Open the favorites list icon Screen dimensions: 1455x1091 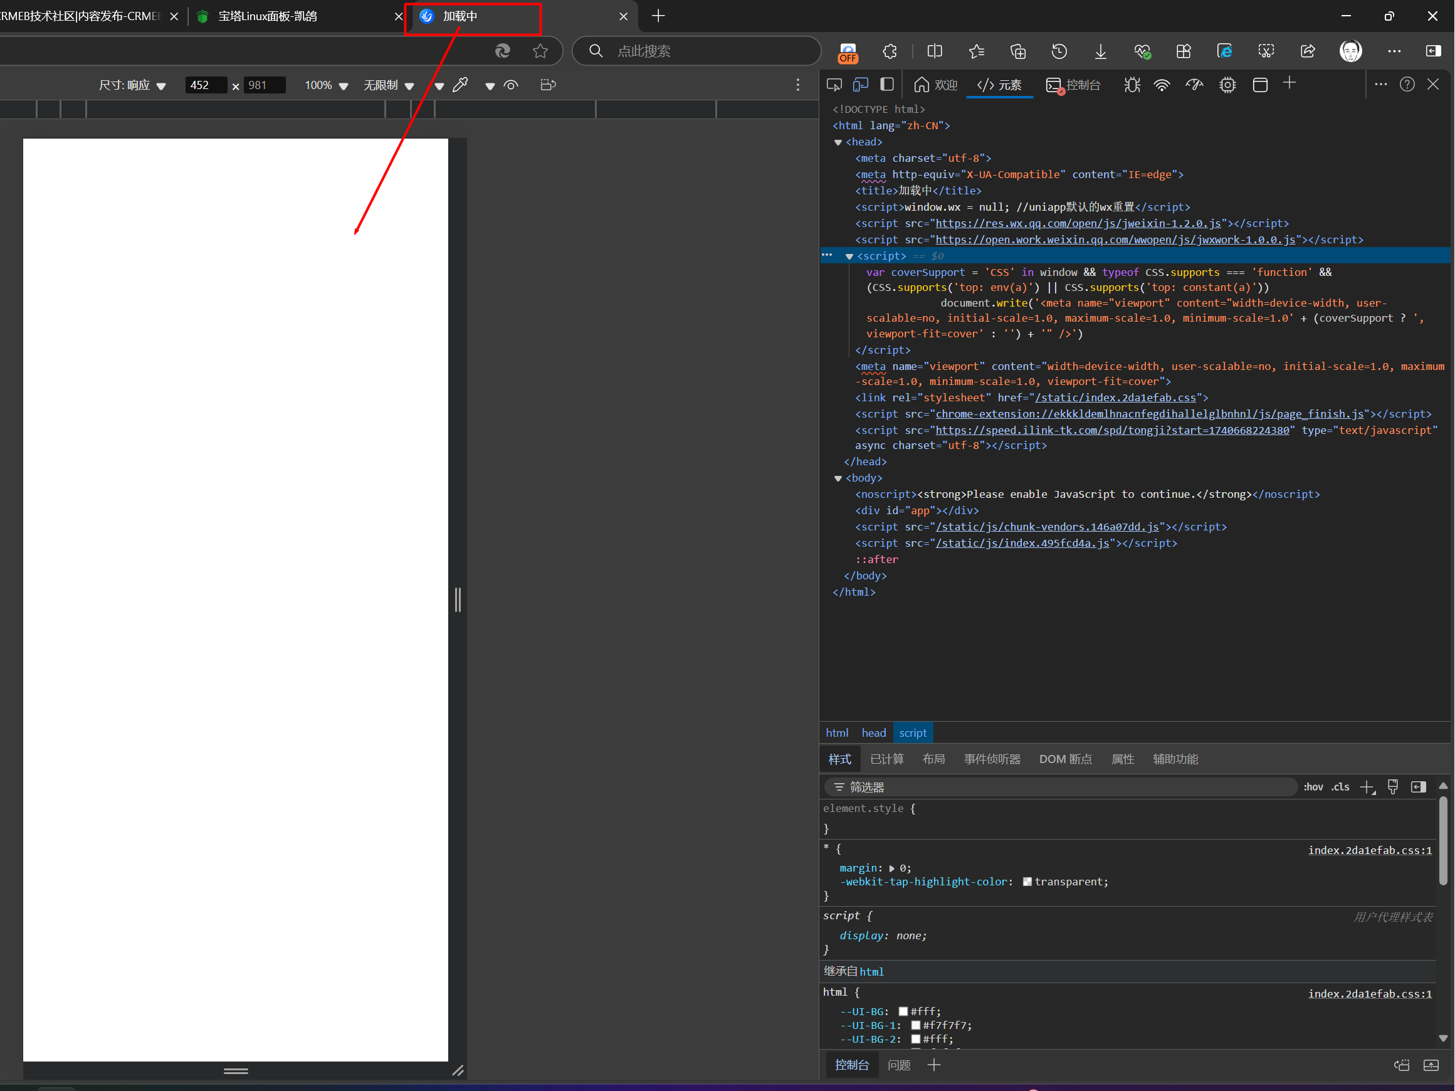[976, 51]
